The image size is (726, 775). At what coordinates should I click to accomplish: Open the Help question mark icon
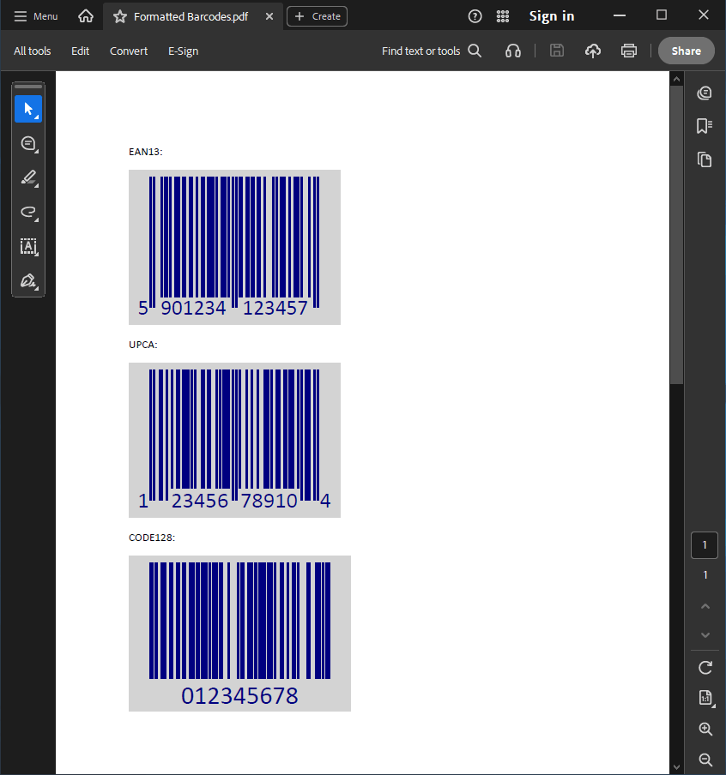[475, 16]
